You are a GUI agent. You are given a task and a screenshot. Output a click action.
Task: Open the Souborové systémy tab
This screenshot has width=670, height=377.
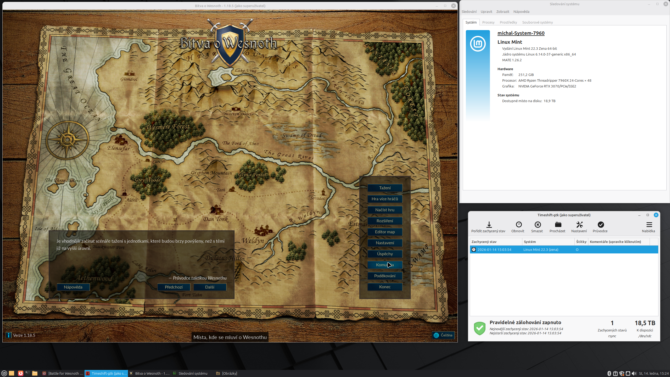point(537,22)
